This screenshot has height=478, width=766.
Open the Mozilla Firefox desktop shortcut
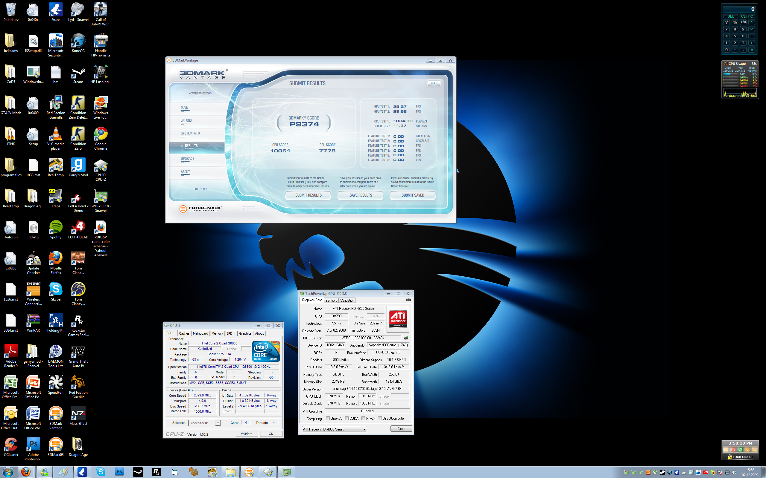(56, 263)
